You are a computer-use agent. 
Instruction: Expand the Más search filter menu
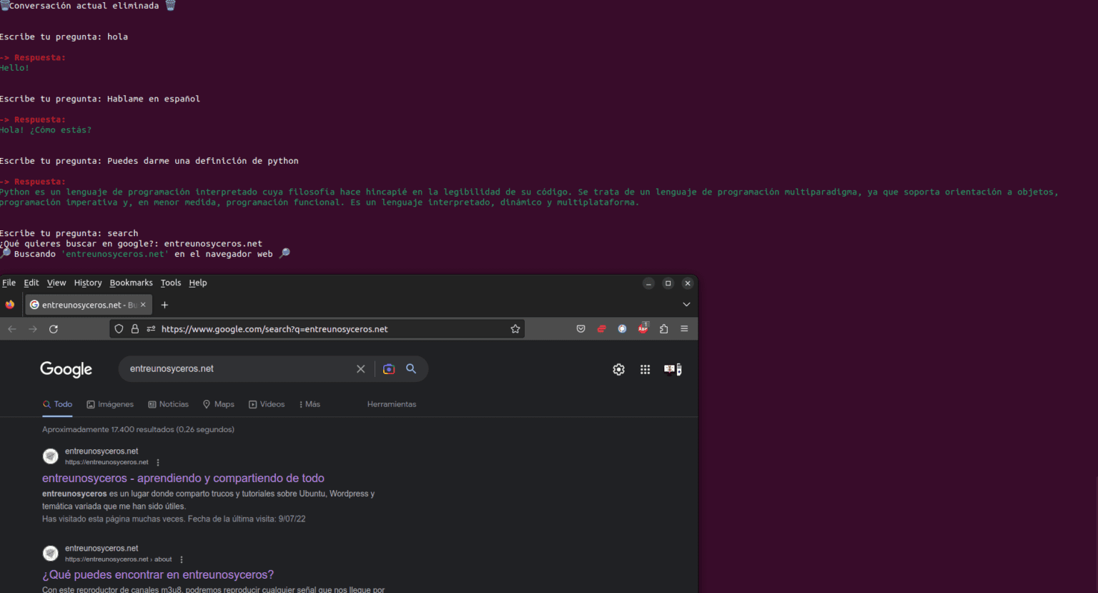310,404
